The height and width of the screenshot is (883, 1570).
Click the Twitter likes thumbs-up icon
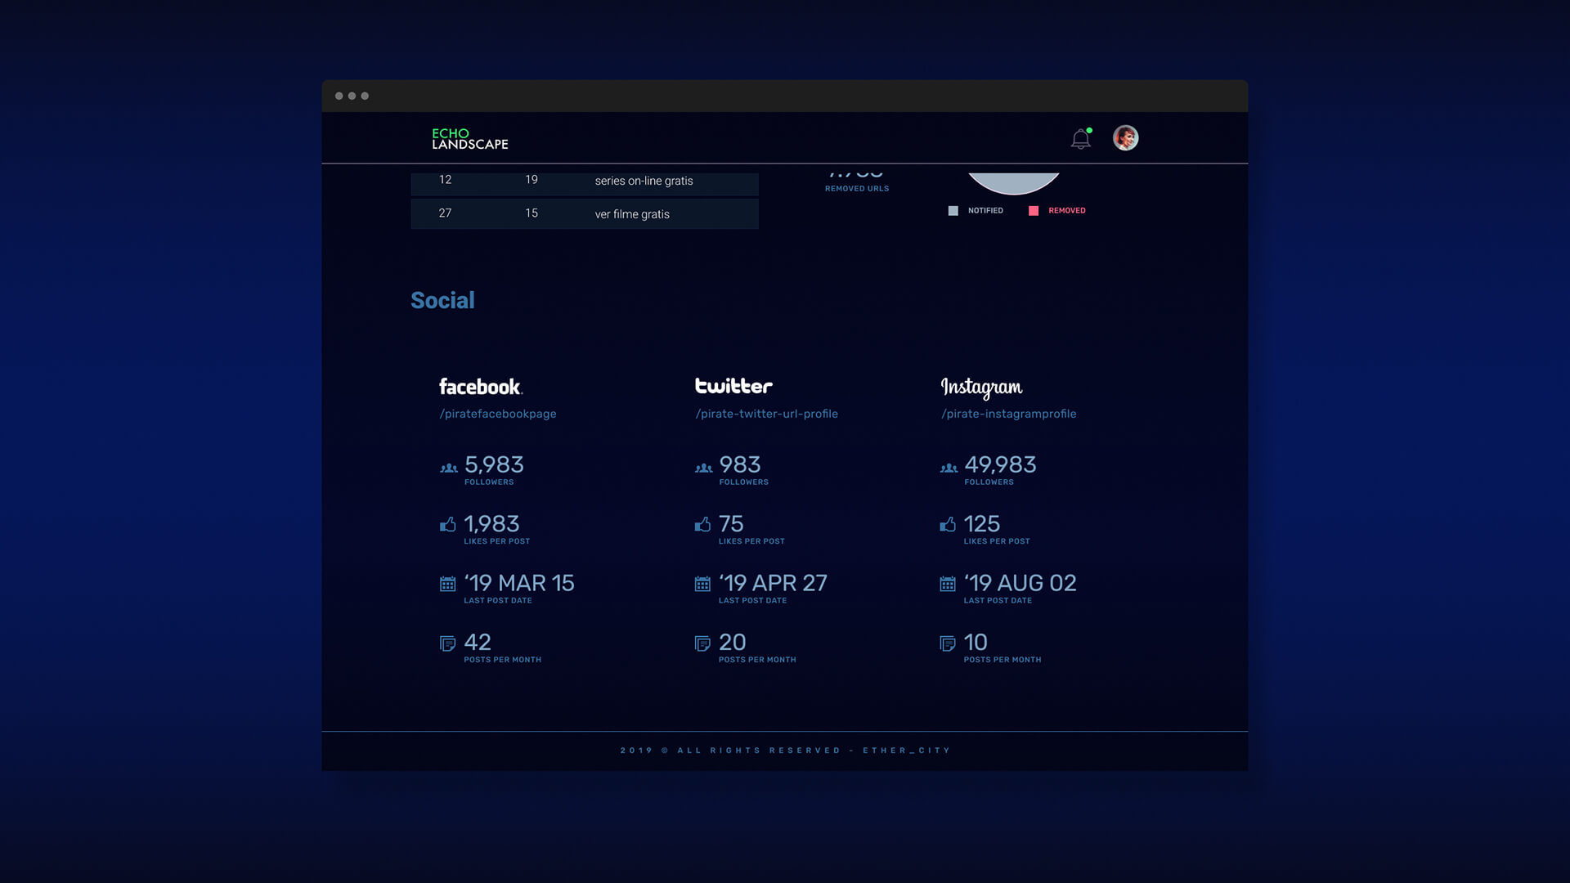pyautogui.click(x=702, y=524)
